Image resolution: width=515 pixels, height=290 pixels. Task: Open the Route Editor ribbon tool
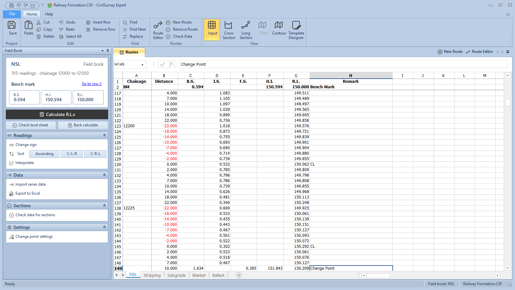click(x=158, y=30)
